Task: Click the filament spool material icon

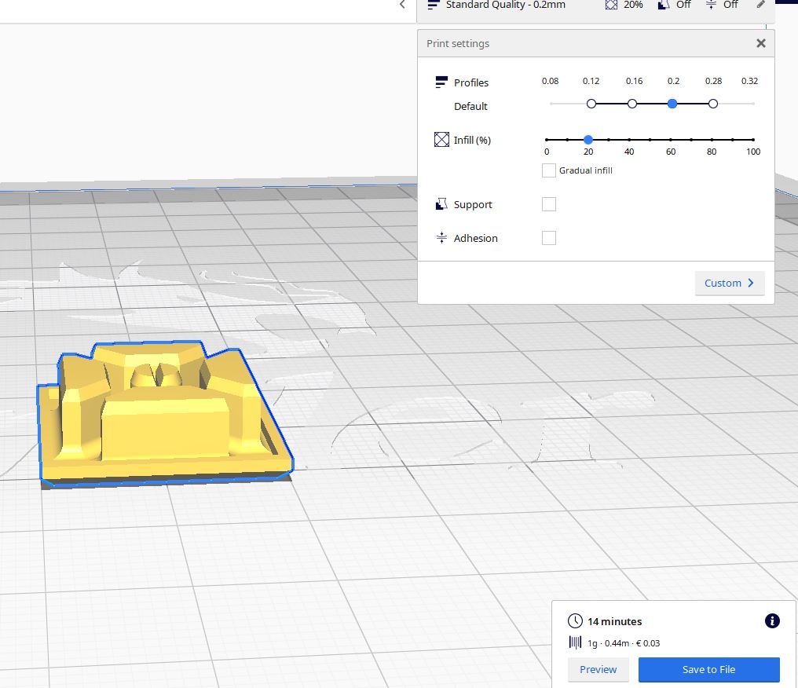Action: (x=575, y=642)
